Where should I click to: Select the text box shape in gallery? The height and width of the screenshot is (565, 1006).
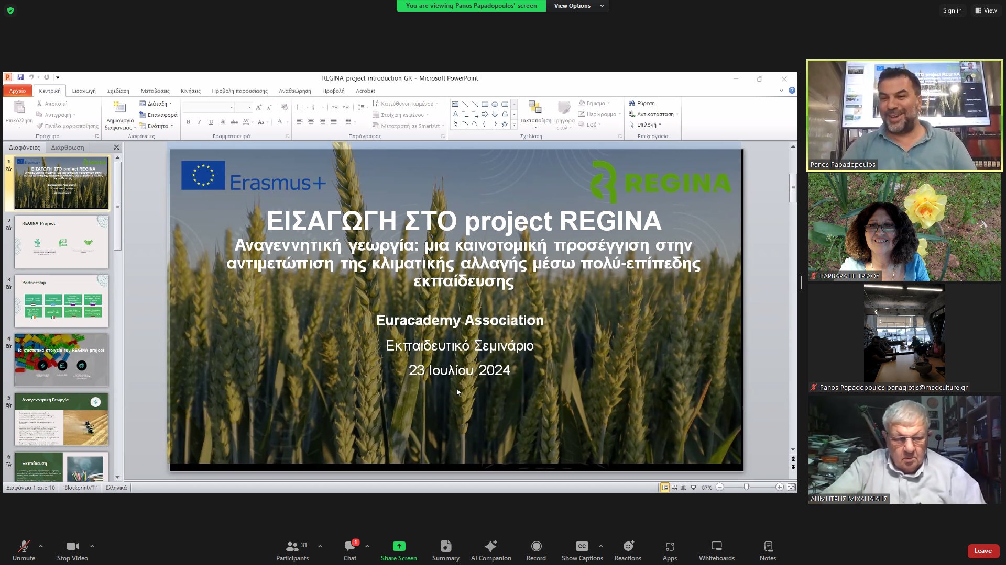[x=455, y=104]
